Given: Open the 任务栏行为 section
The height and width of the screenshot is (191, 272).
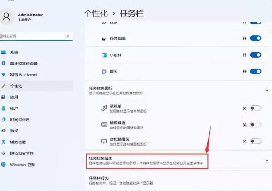Looking at the screenshot, I should (x=178, y=181).
